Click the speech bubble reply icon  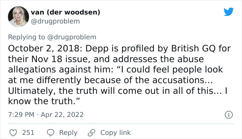(50, 133)
